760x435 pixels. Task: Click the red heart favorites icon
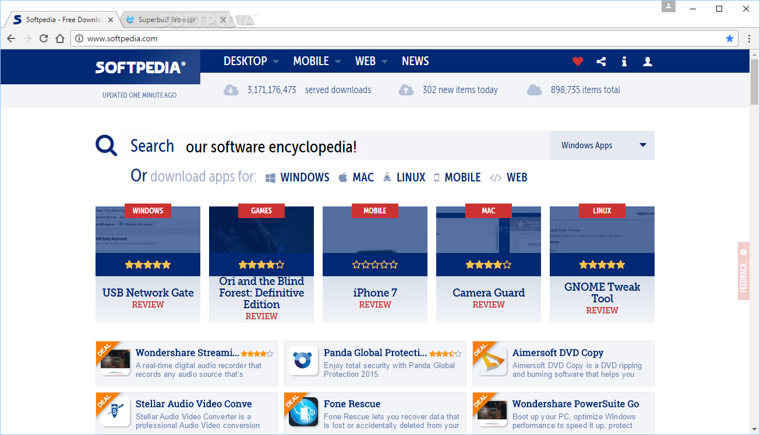tap(578, 61)
